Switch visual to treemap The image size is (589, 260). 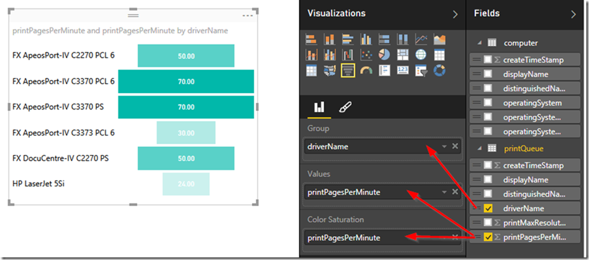pyautogui.click(x=402, y=55)
